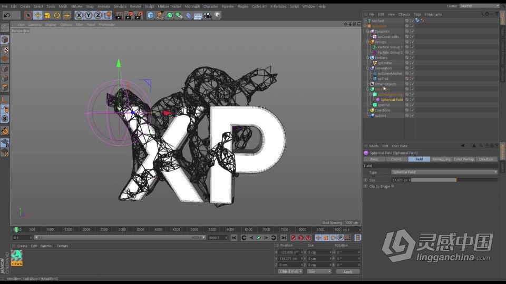Click the Size value field 51.601 cm
The height and width of the screenshot is (284, 506).
coord(400,180)
